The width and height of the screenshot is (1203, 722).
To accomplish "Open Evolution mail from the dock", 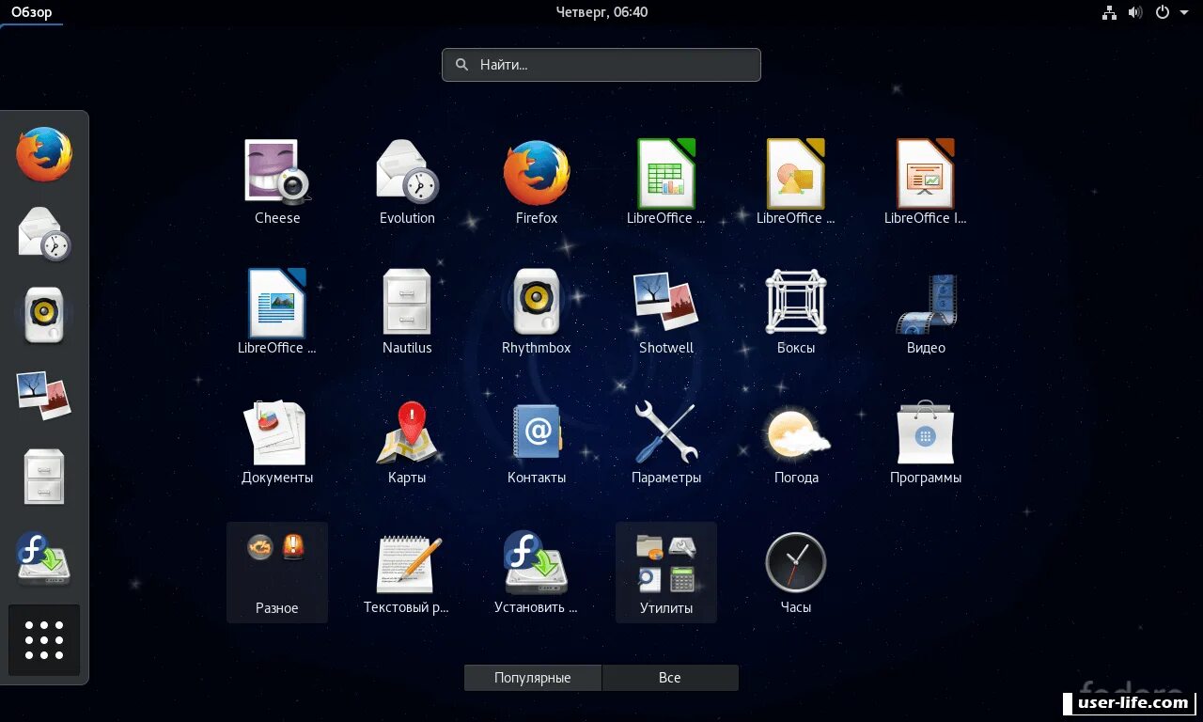I will point(44,234).
